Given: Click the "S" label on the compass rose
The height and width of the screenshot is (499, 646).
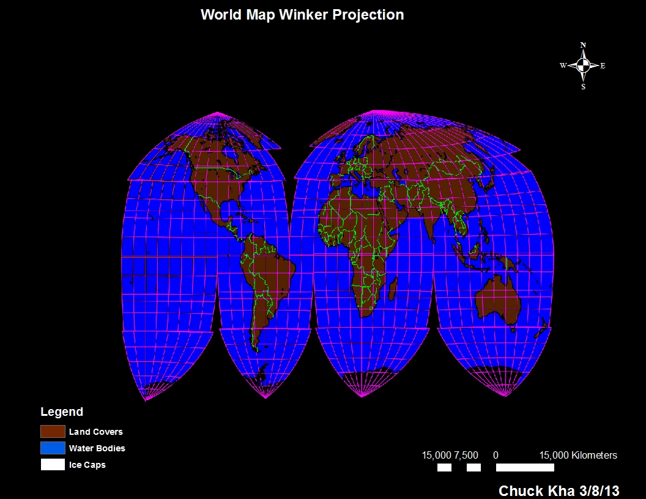Looking at the screenshot, I should (582, 86).
